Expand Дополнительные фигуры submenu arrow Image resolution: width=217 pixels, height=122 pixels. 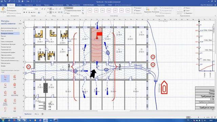pyautogui.click(x=19, y=28)
